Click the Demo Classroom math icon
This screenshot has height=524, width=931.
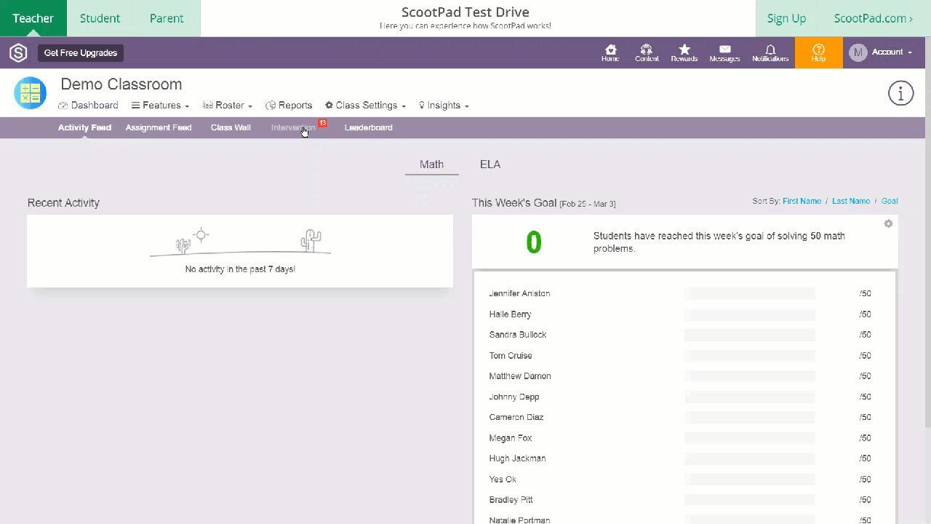click(31, 93)
